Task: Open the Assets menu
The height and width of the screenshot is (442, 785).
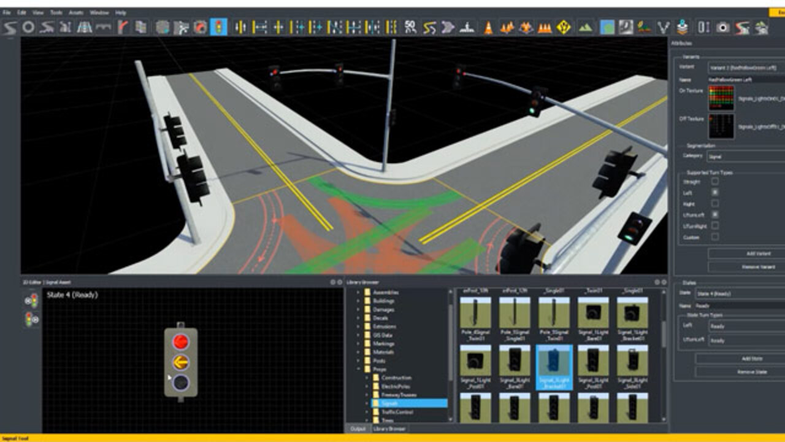Action: [76, 12]
